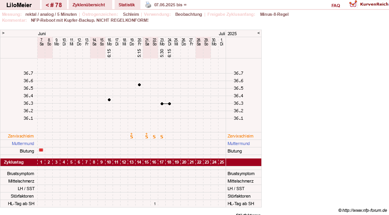Visit http://www.nfp-forum.de link
Viewport: 389px width, 215px height.
tap(364, 210)
